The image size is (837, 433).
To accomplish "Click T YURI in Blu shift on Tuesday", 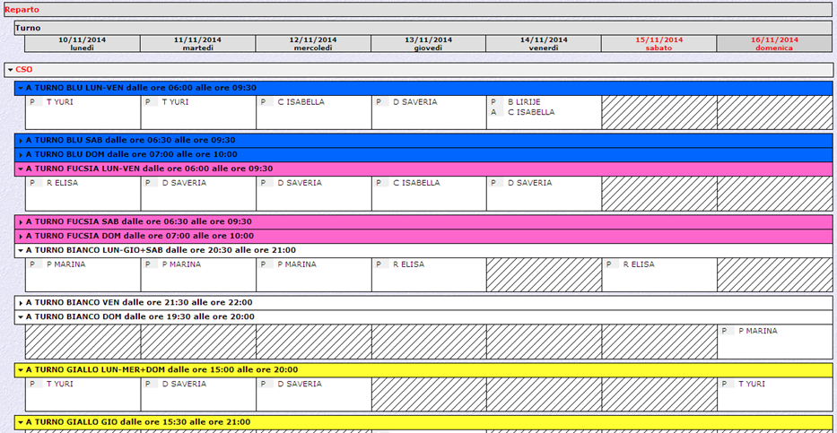I will click(x=175, y=102).
